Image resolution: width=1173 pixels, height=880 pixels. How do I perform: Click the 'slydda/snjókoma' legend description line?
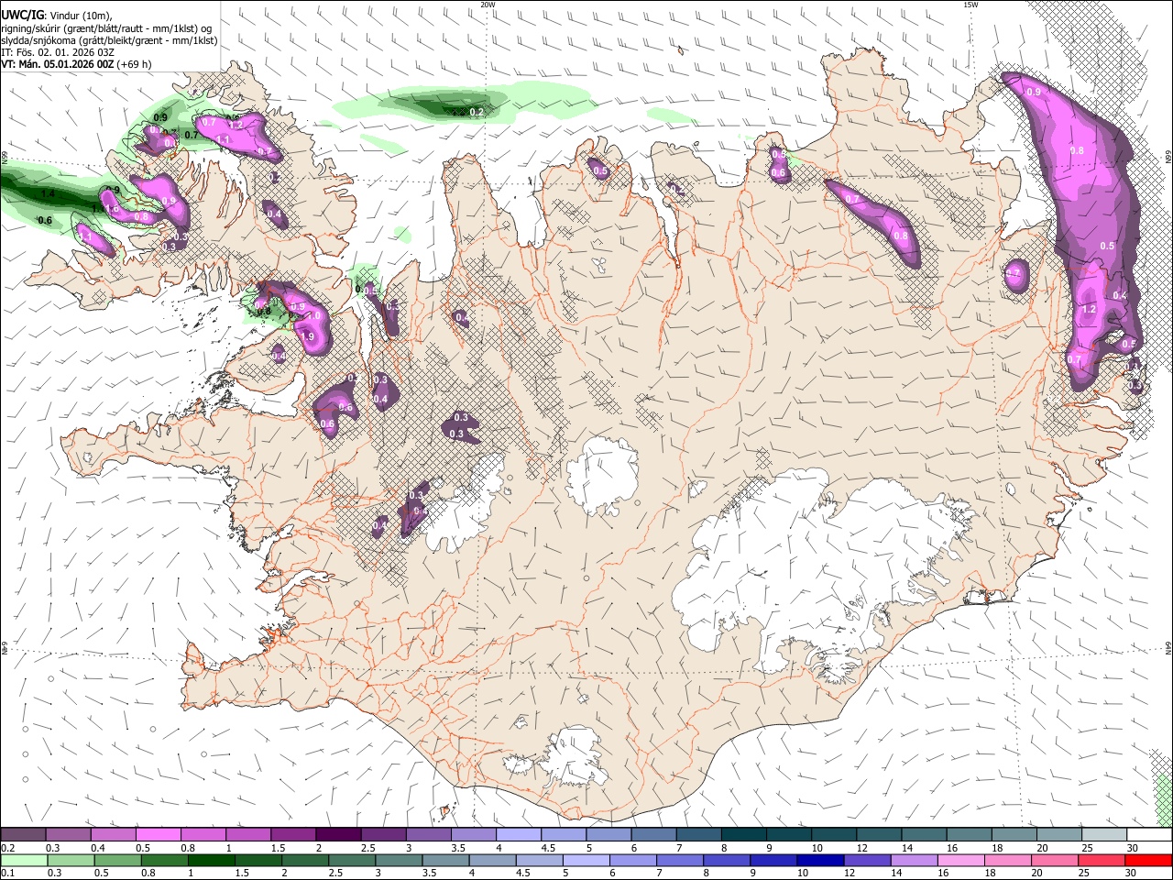click(x=109, y=40)
